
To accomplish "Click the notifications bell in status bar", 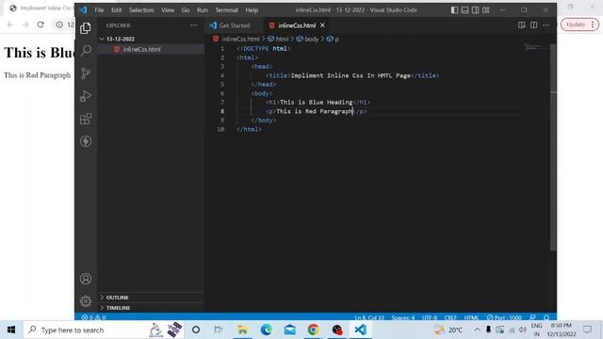I will pos(546,317).
